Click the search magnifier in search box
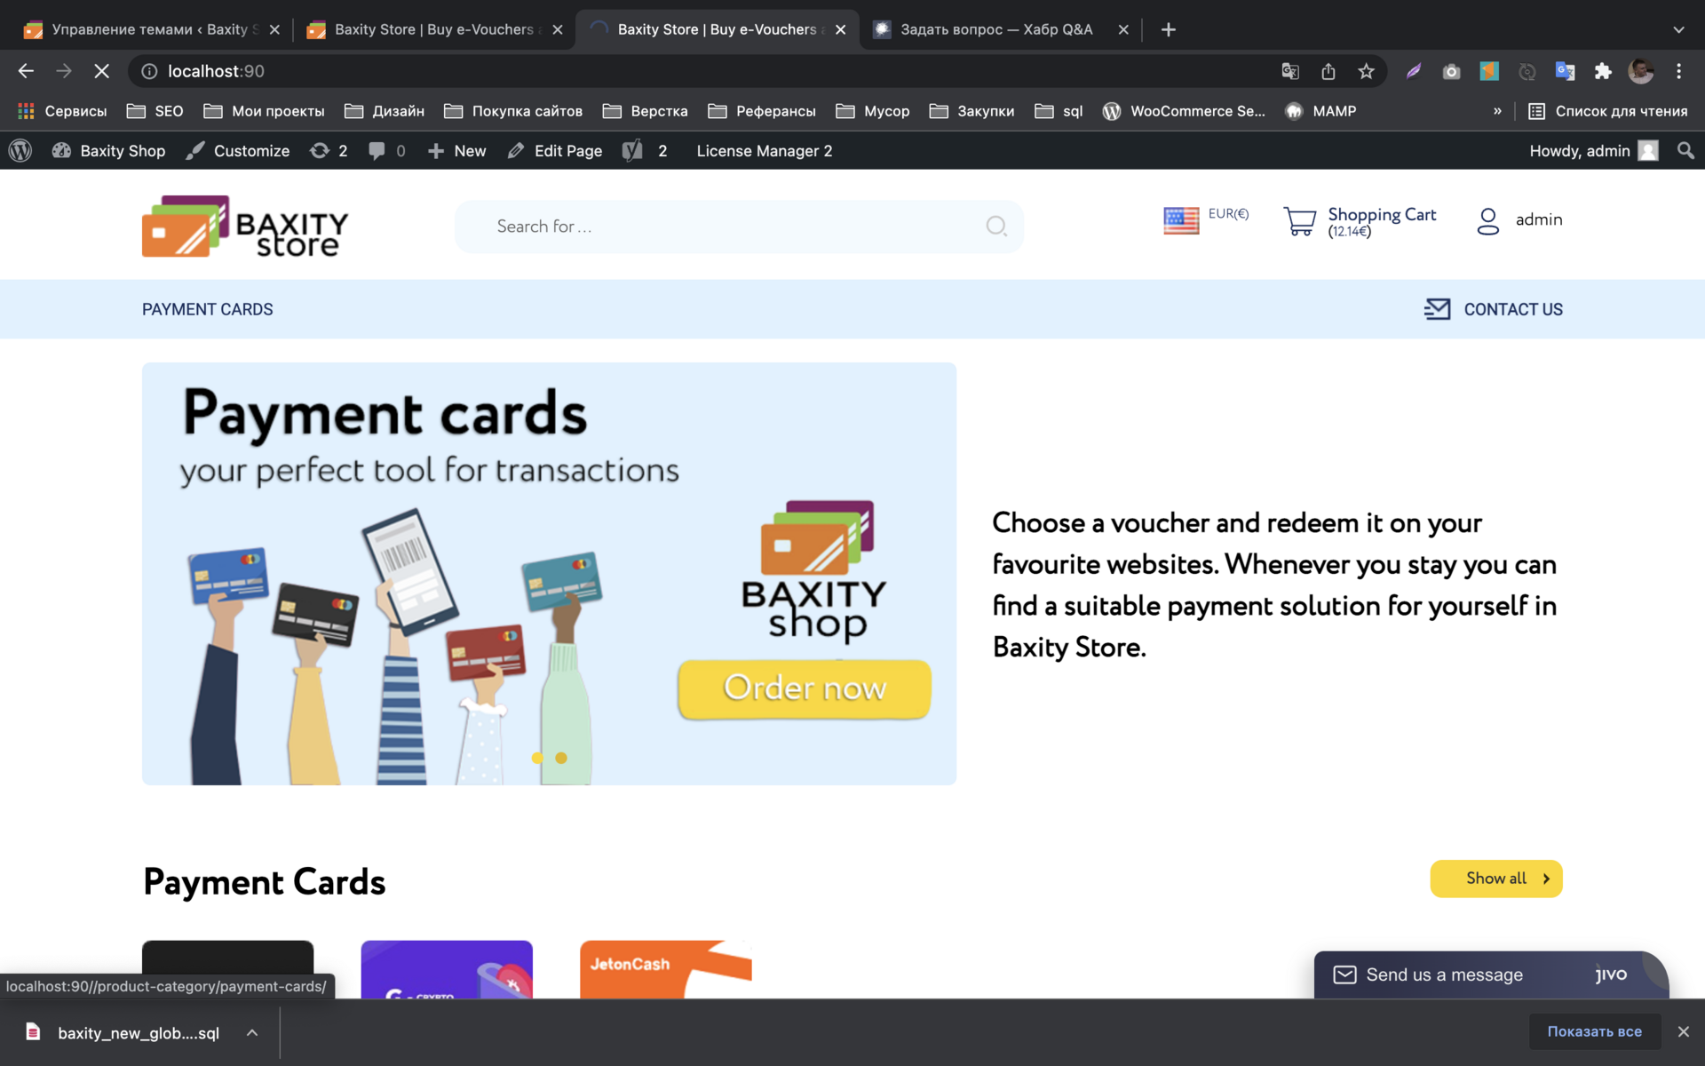Image resolution: width=1705 pixels, height=1066 pixels. tap(996, 227)
